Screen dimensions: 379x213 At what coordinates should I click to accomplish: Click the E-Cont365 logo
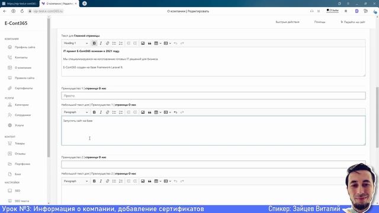coord(16,23)
